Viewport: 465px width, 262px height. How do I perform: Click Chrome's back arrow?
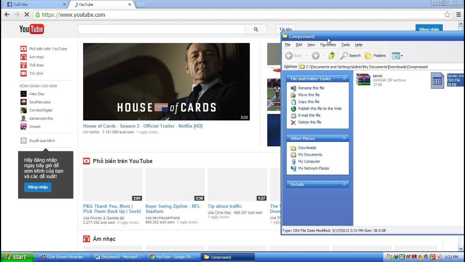[x=7, y=15]
